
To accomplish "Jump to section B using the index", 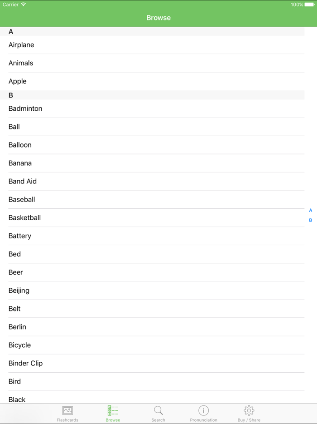I will point(310,220).
